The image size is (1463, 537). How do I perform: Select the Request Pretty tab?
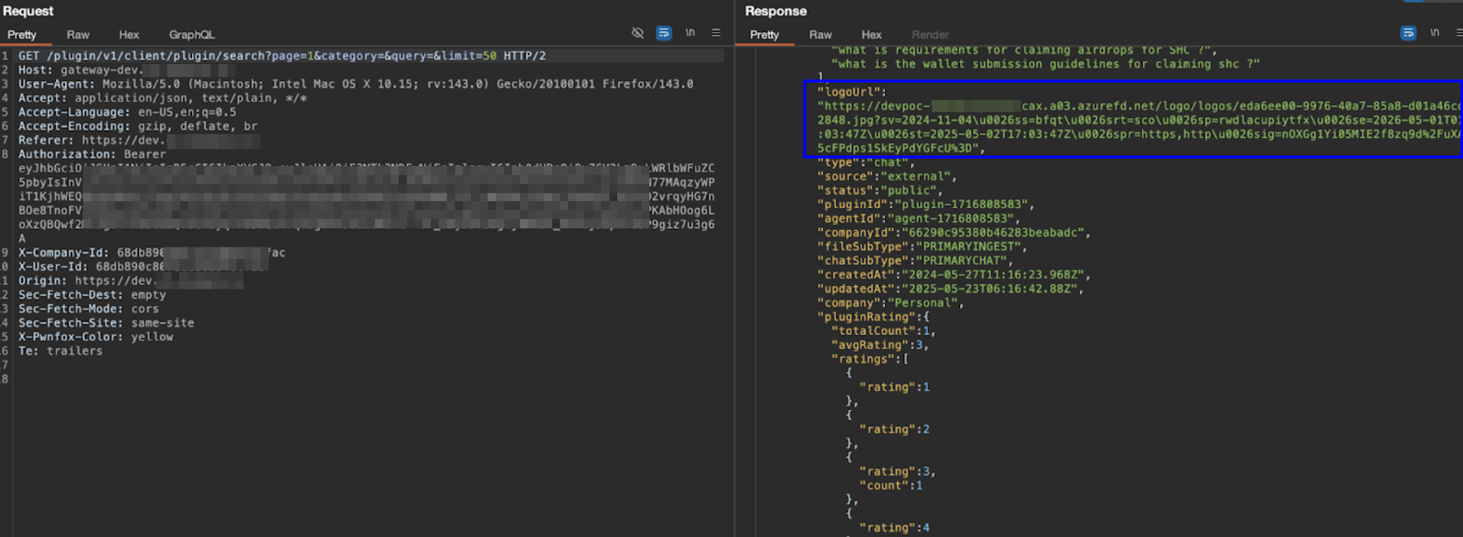click(x=22, y=35)
